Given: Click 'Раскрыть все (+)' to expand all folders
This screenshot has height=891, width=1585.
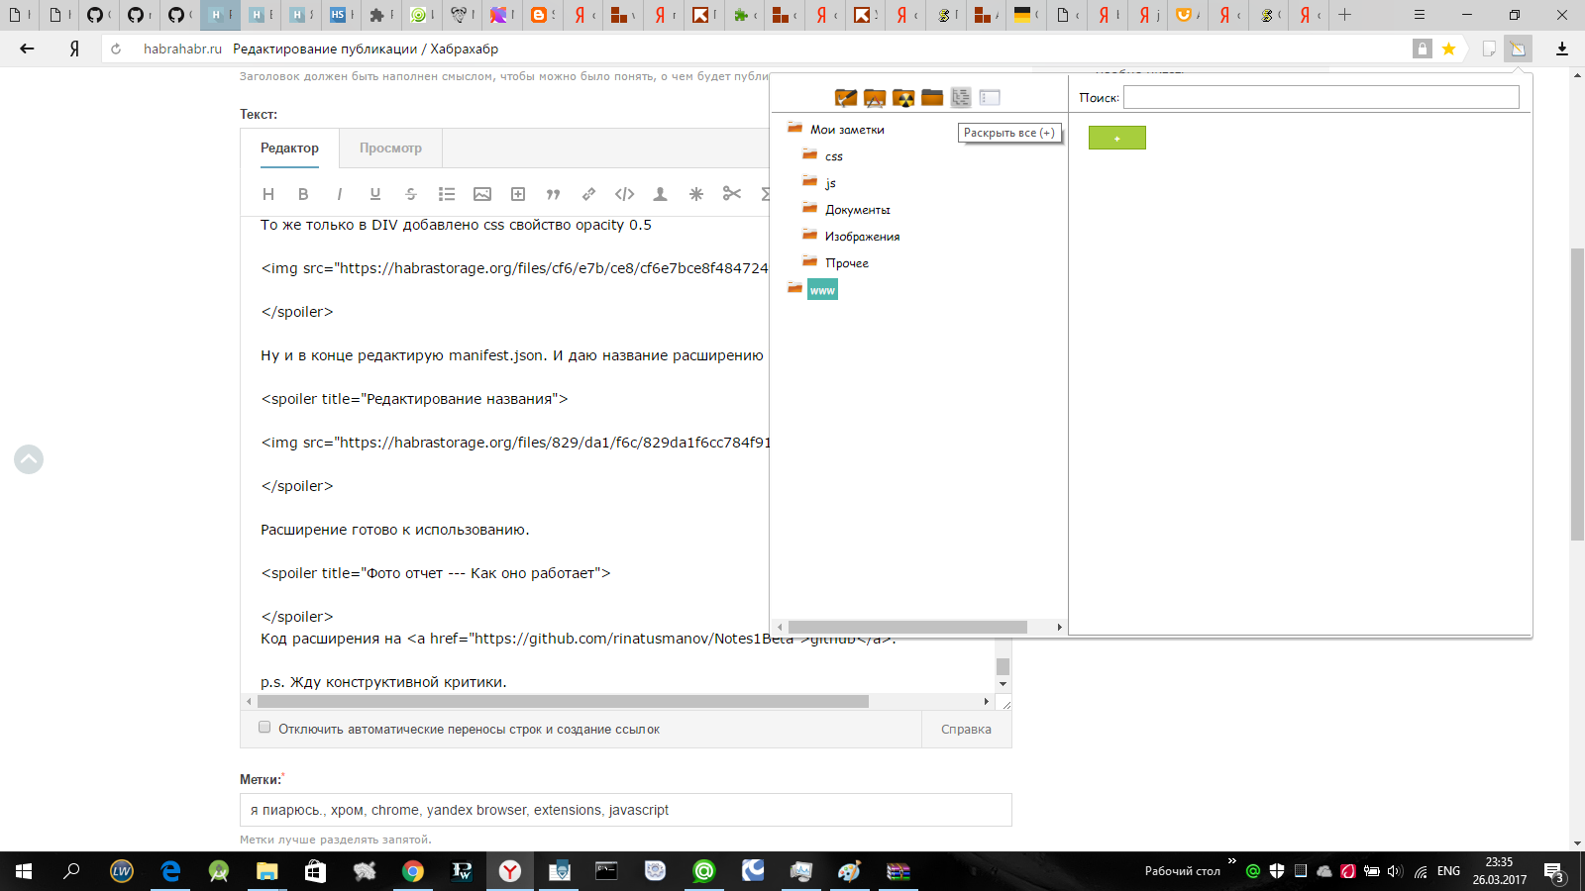Looking at the screenshot, I should [x=1008, y=132].
